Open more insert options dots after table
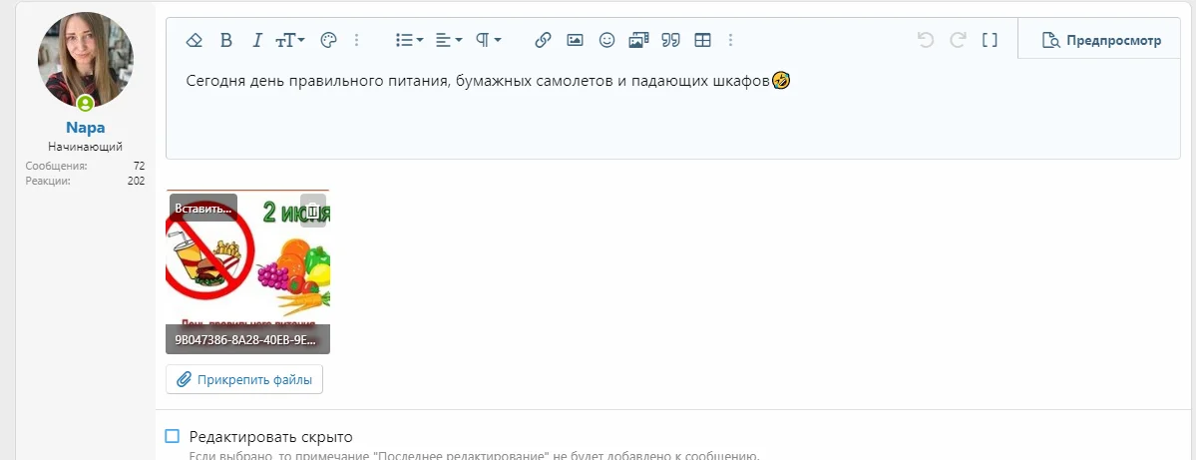The image size is (1196, 460). [x=731, y=41]
